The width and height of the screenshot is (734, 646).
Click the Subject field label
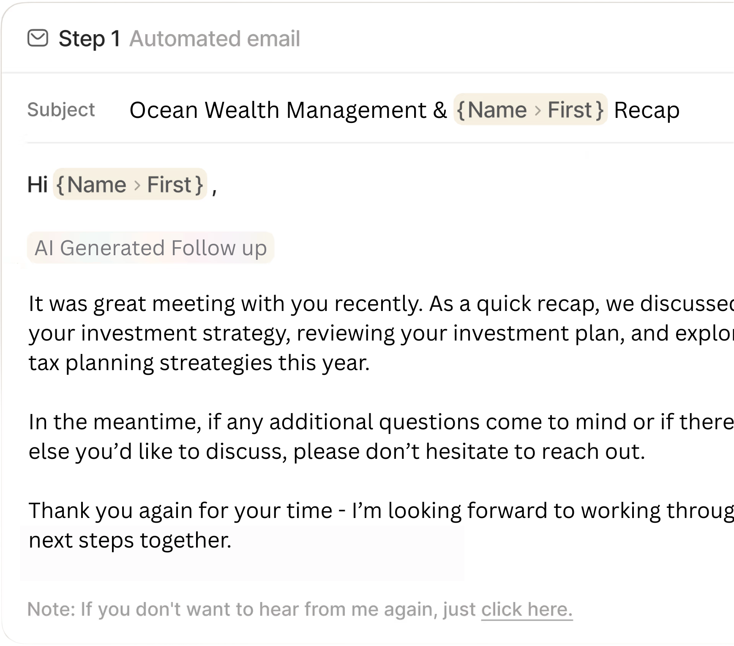[x=61, y=110]
